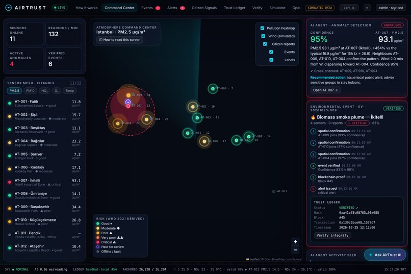Select the AT-007 · İkitelli sensor row

pos(44,183)
